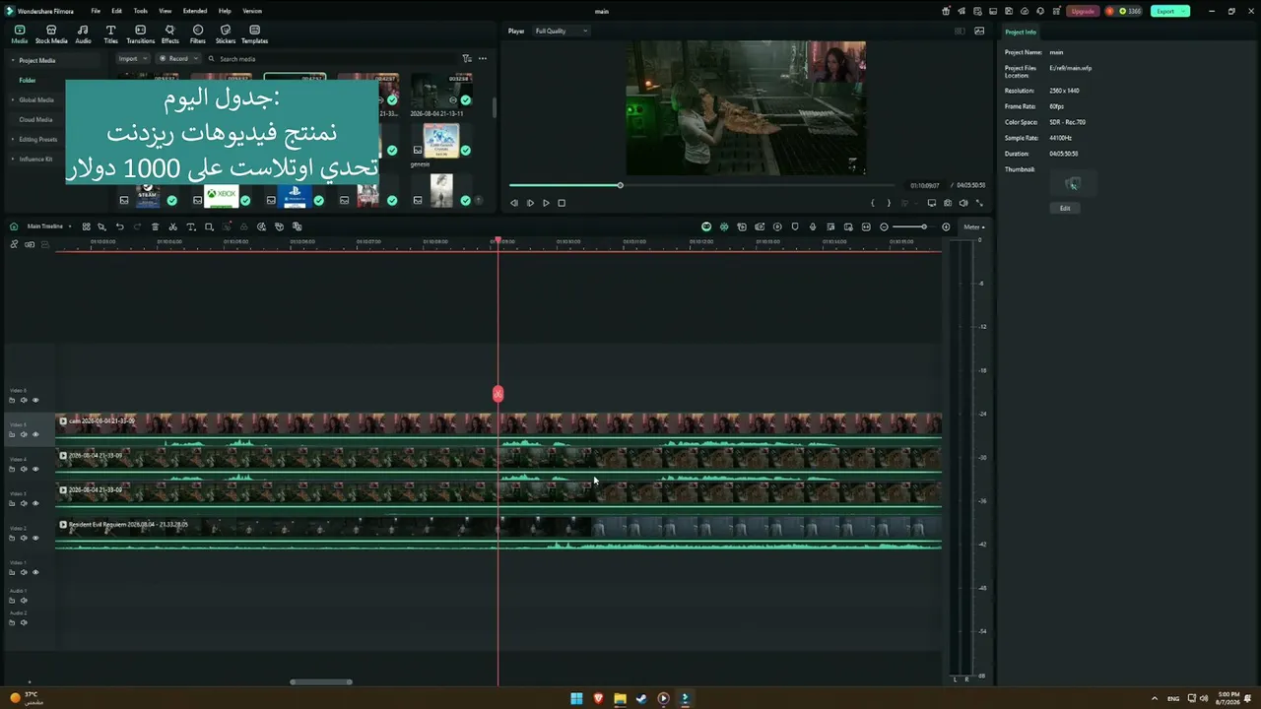Open the Full Quality dropdown in the player

tap(562, 31)
